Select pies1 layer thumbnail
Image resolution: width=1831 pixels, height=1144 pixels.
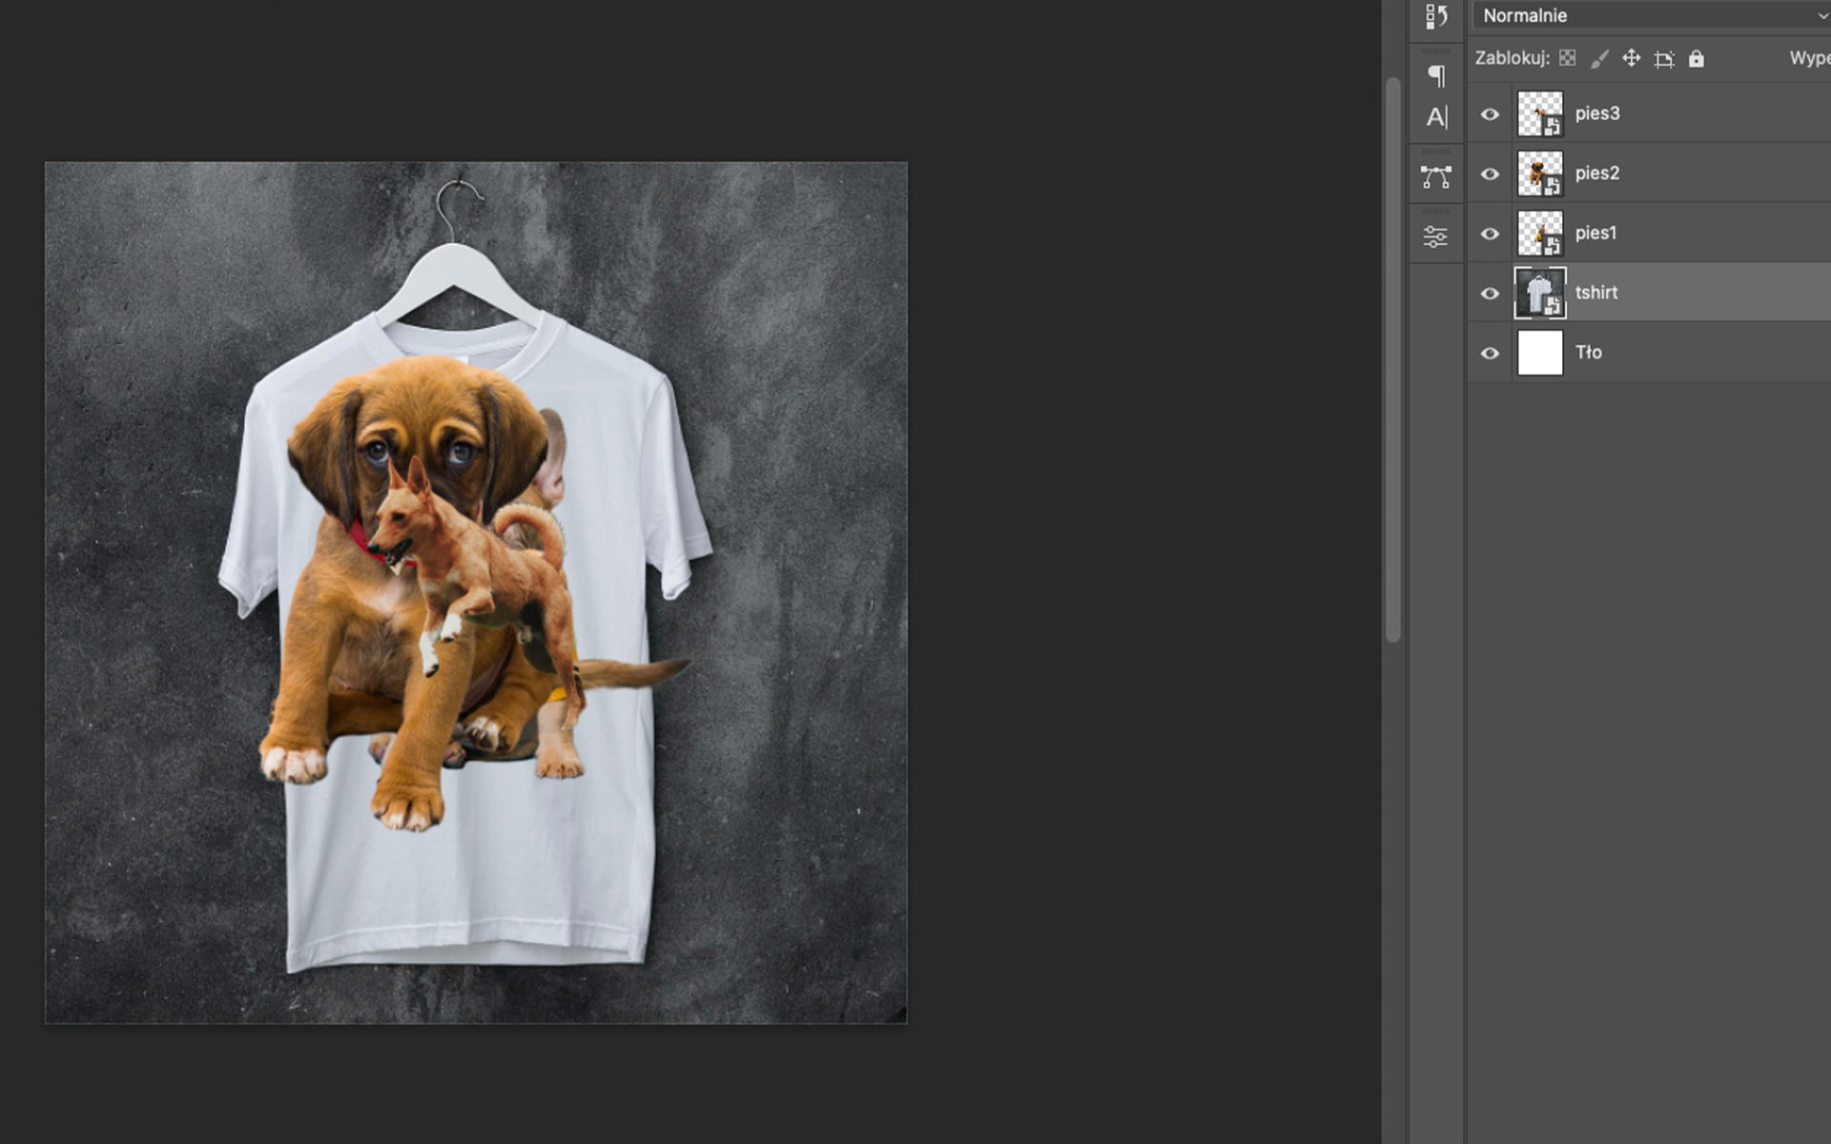1540,234
